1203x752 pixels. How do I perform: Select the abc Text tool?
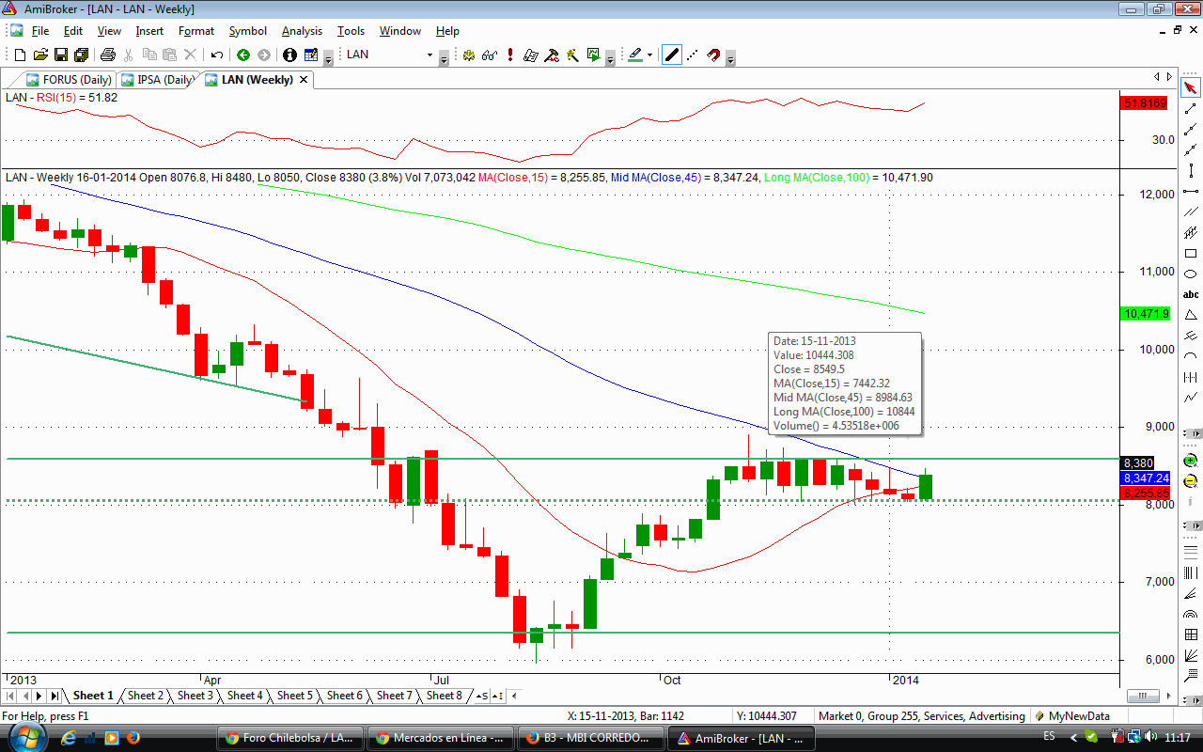click(1191, 294)
